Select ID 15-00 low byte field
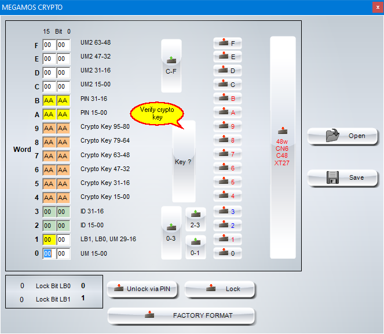Image resolution: width=384 pixels, height=334 pixels. 64,226
